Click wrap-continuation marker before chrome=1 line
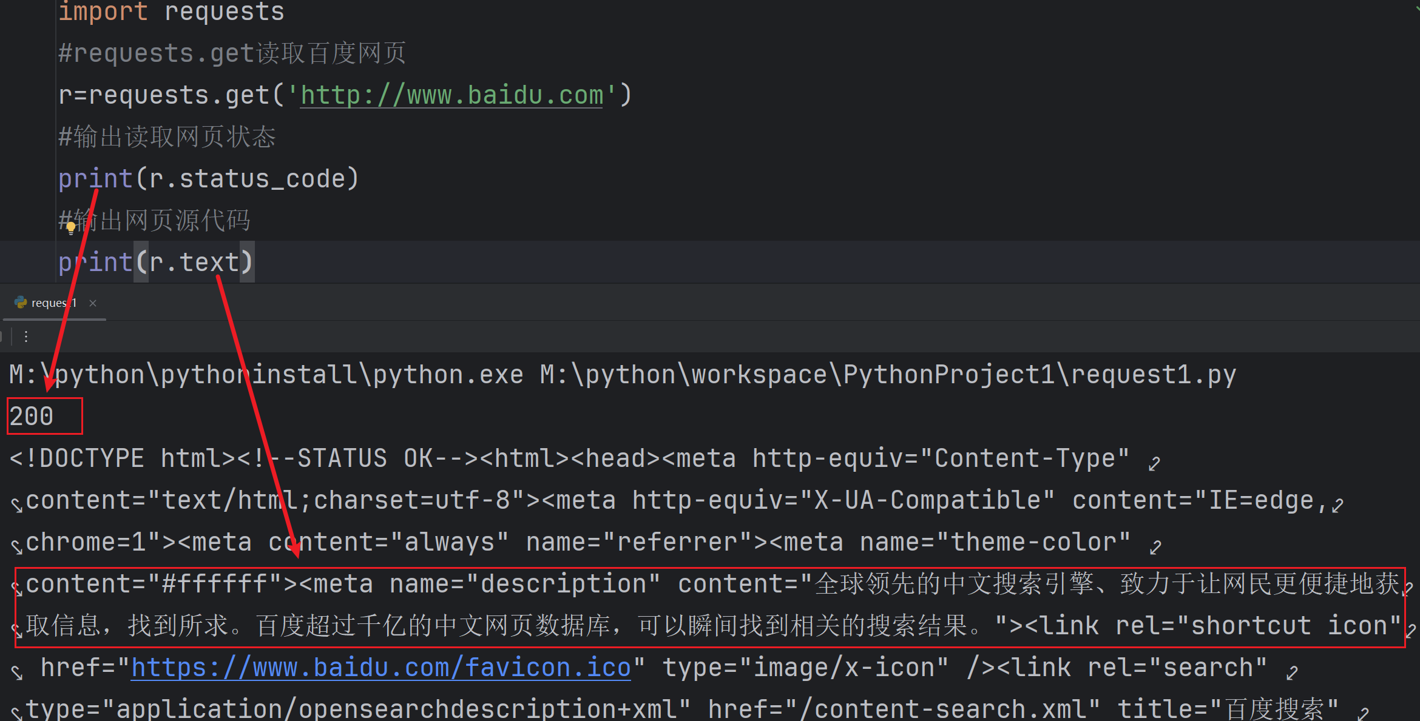Screen dimensions: 1420x721 tap(17, 546)
